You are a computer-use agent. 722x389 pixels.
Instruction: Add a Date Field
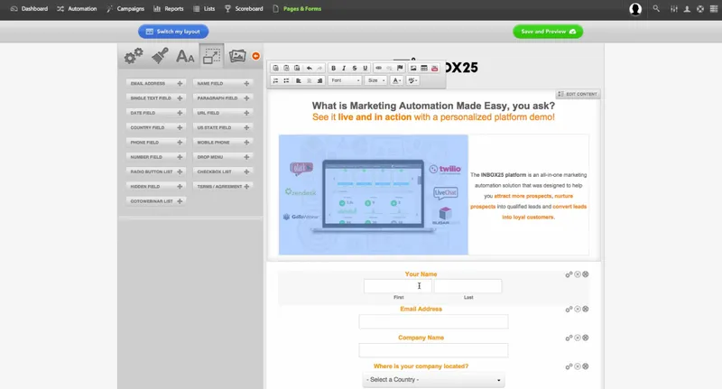point(156,113)
